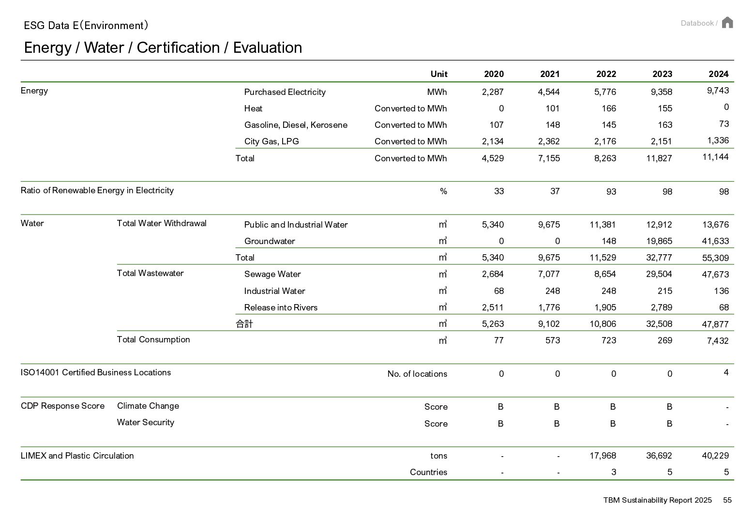
Task: Click the 'City Gas, LPG' label
Action: point(272,141)
